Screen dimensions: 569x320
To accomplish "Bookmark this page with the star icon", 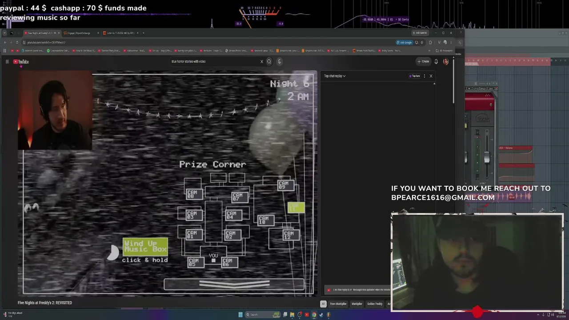I will click(422, 43).
